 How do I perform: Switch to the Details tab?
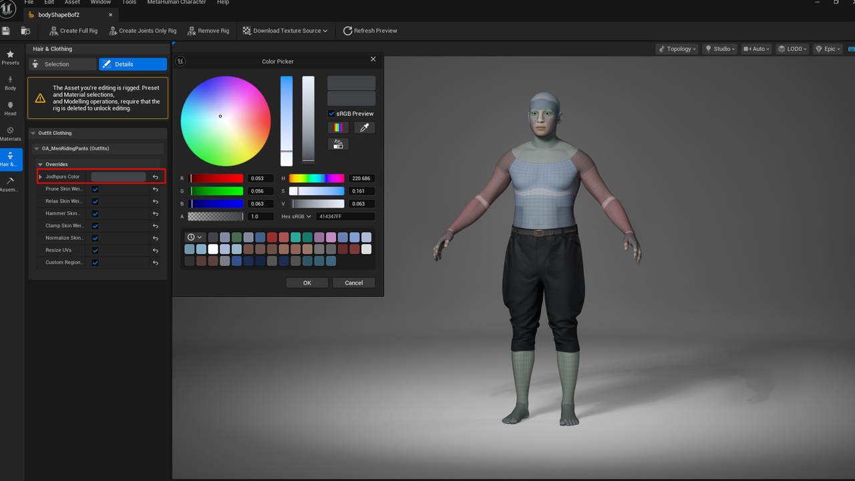[x=133, y=64]
